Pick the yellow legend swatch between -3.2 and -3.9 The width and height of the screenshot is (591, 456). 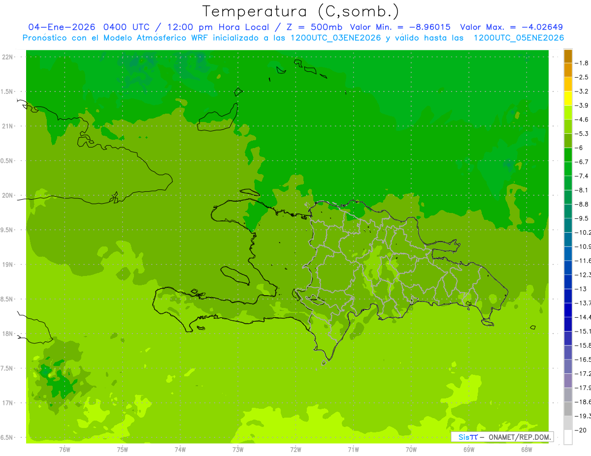pos(568,99)
